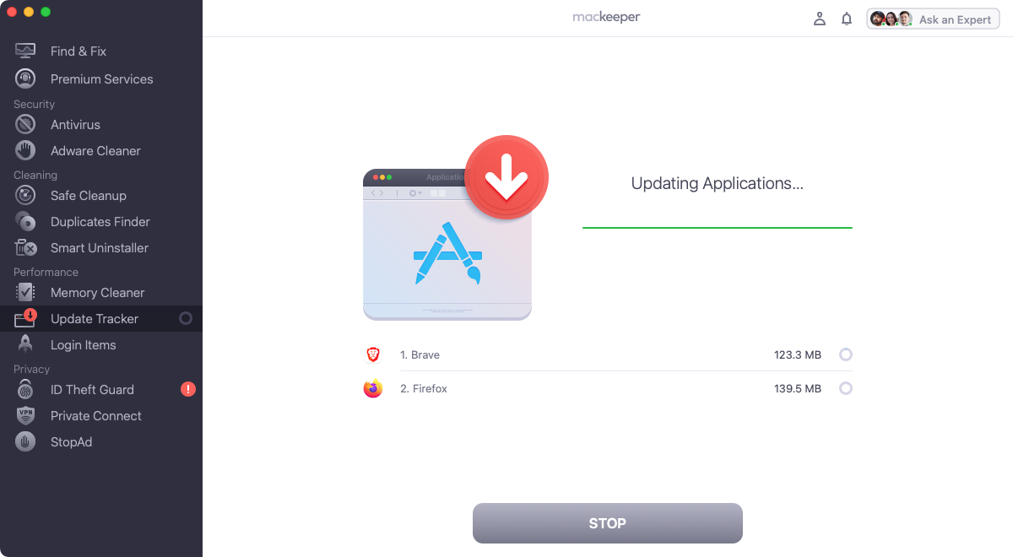
Task: Click the Find & Fix sidebar icon
Action: pos(25,51)
